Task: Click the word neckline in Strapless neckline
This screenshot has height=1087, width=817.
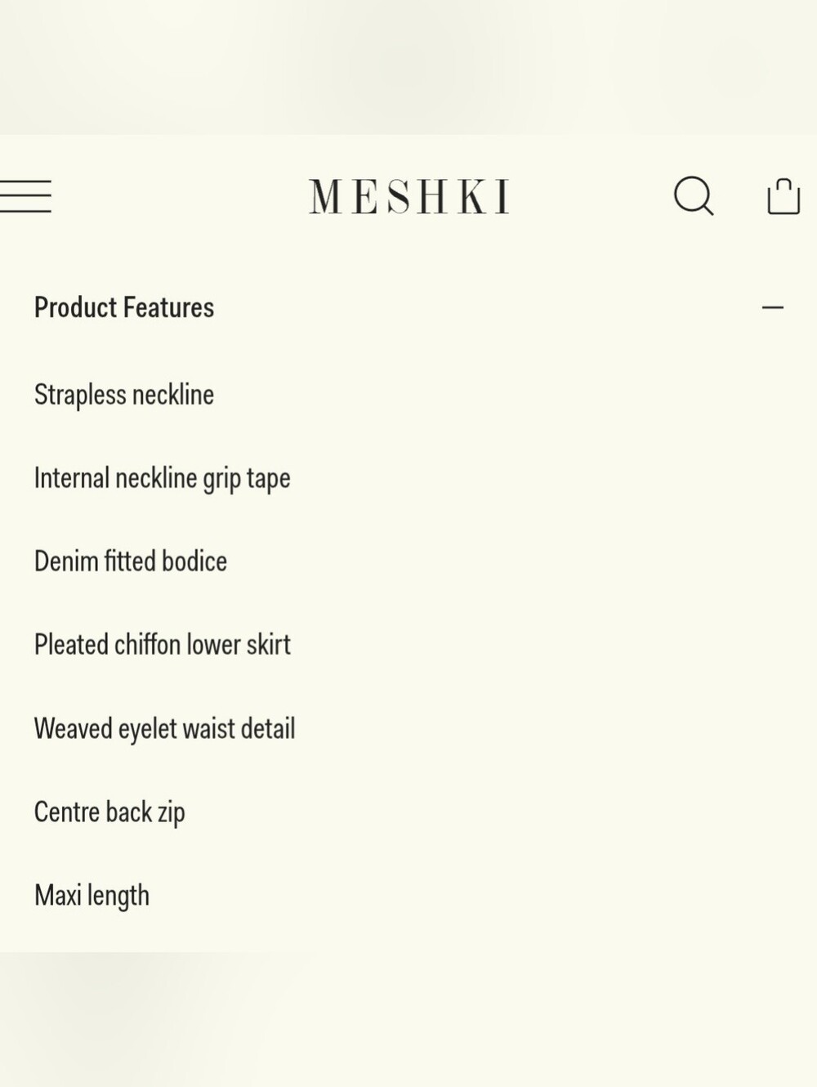Action: 173,395
